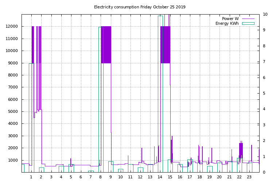Click hour label 1 on x-axis
This screenshot has height=182, width=280.
pos(31,177)
